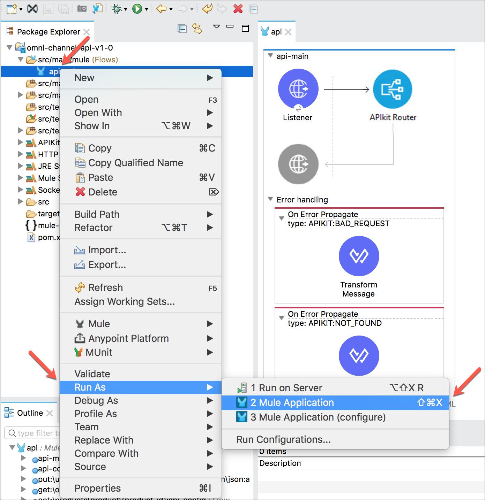Choose Open With from the context menu
The height and width of the screenshot is (500, 485).
pos(141,113)
